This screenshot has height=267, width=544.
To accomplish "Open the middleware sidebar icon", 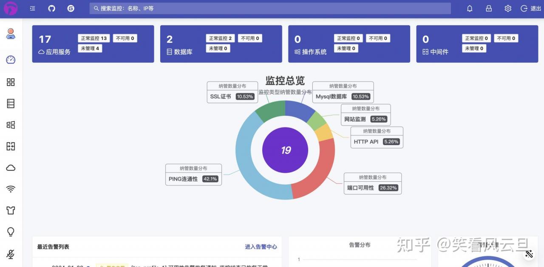I will 11,146.
